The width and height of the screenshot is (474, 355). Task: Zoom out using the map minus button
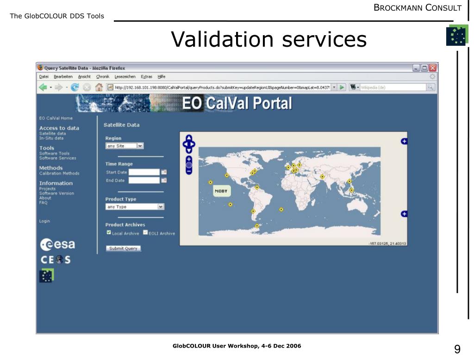click(x=189, y=171)
